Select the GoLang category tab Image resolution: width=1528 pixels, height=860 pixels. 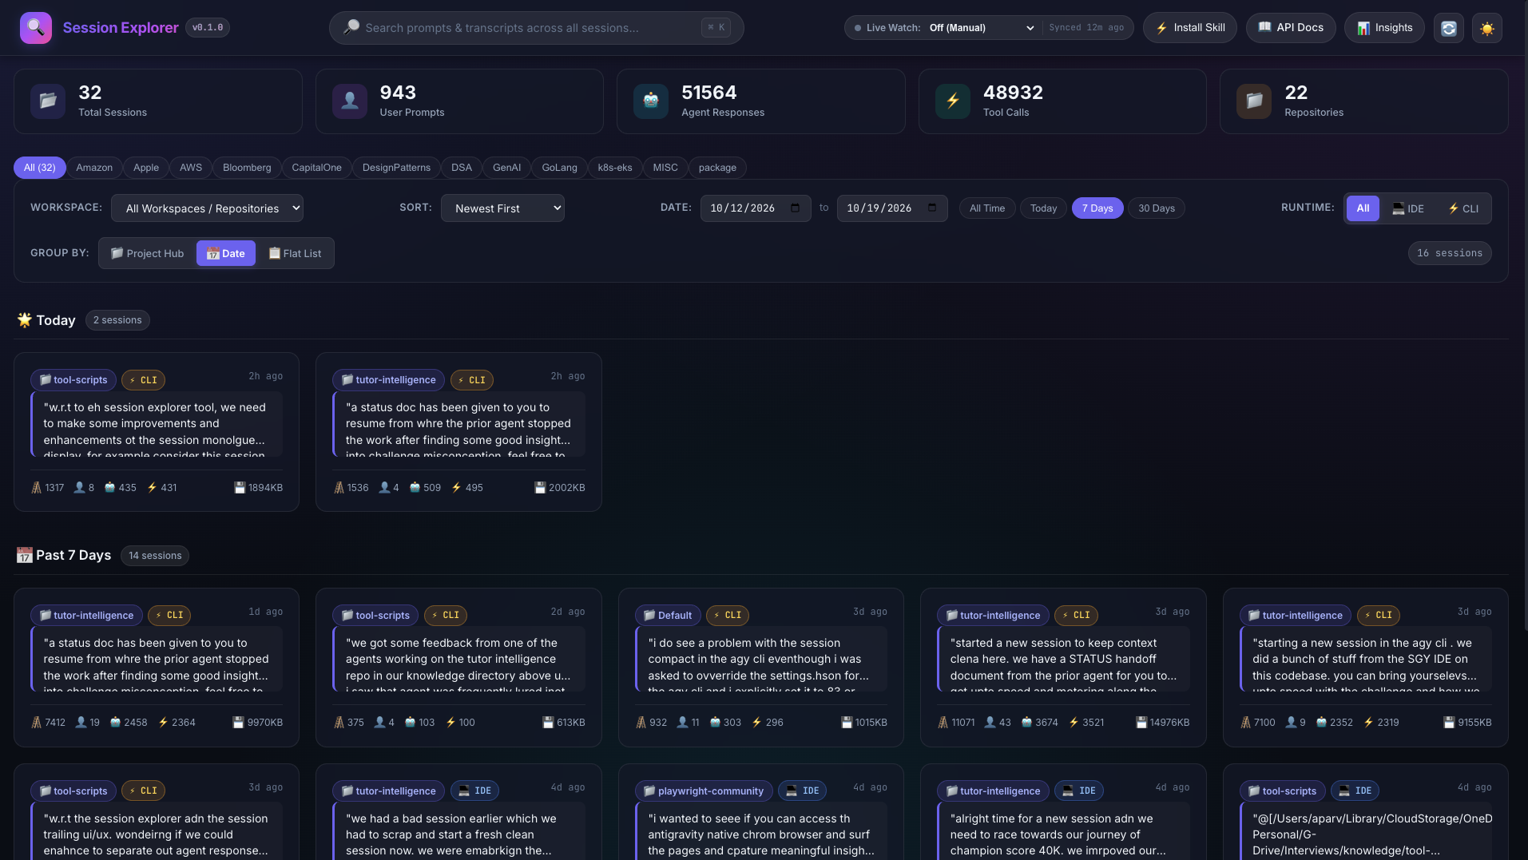point(559,167)
